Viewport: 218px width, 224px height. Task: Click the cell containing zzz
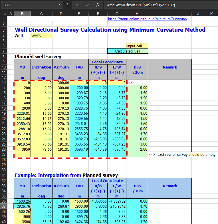[x=137, y=82]
